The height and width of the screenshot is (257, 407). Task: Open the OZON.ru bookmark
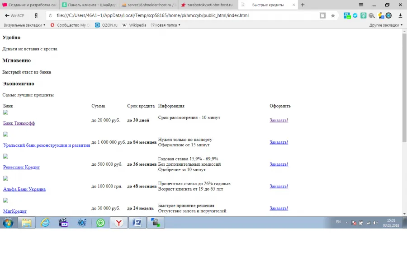pos(106,25)
